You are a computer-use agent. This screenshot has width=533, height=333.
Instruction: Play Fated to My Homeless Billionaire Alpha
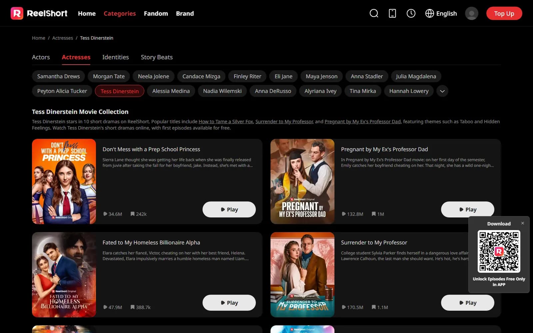click(x=229, y=303)
